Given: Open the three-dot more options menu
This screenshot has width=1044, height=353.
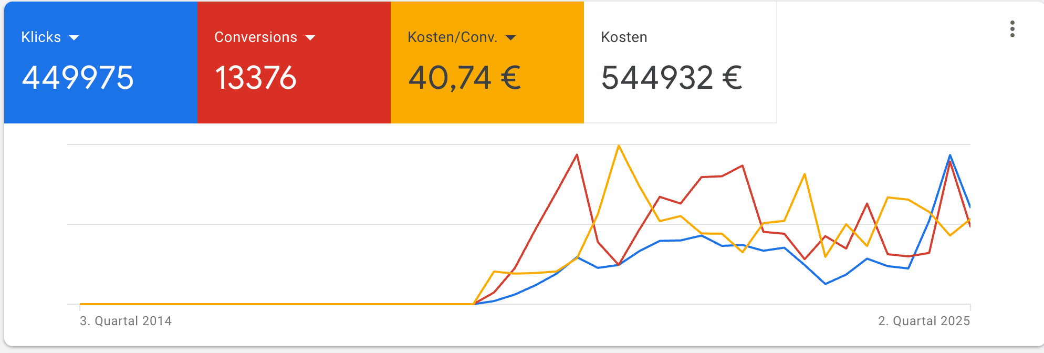Looking at the screenshot, I should [x=1012, y=29].
